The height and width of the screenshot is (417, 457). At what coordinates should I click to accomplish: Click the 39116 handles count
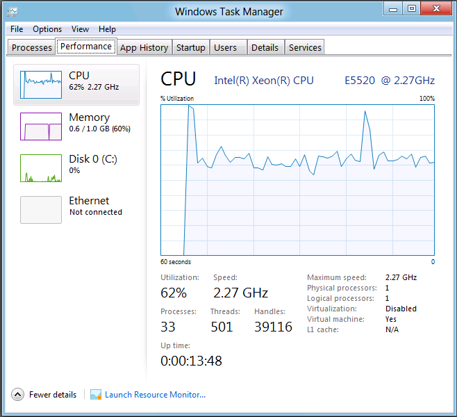[273, 327]
